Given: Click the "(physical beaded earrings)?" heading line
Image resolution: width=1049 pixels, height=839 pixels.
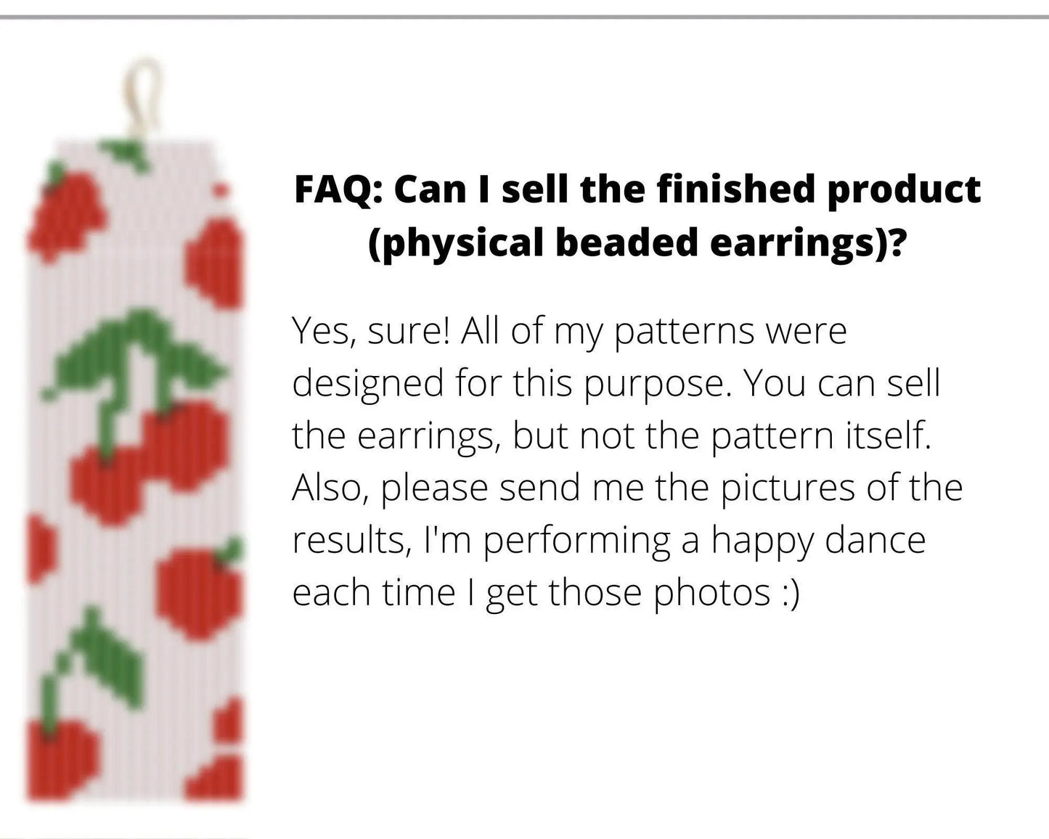Looking at the screenshot, I should click(x=637, y=242).
